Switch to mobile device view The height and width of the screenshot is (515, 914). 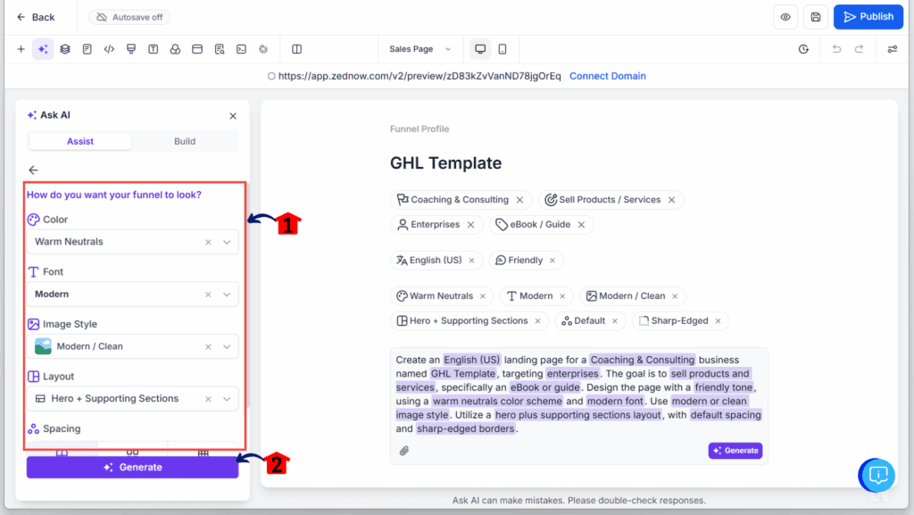pos(503,49)
